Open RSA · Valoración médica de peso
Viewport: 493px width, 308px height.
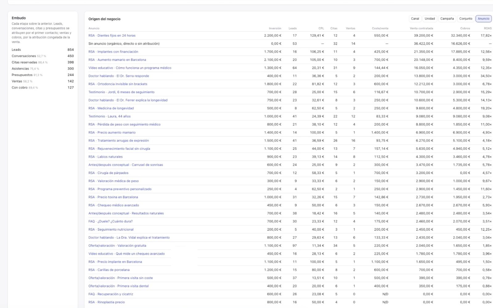coord(113,181)
